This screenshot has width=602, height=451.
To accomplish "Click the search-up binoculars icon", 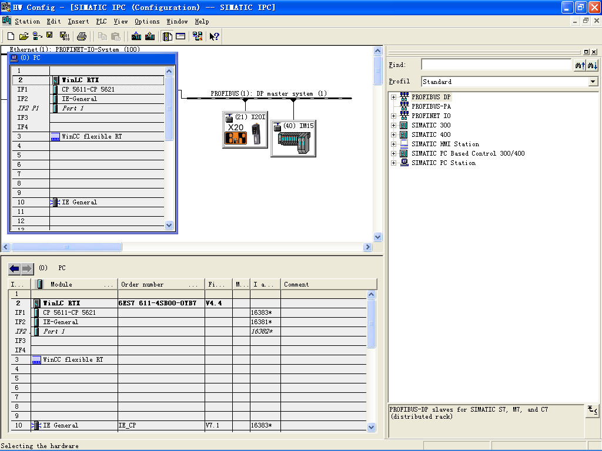I will coord(580,65).
